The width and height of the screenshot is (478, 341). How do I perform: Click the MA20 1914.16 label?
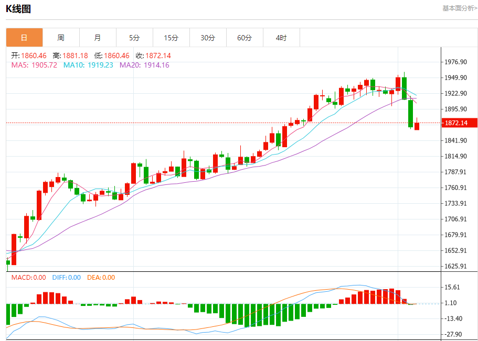tap(144, 65)
